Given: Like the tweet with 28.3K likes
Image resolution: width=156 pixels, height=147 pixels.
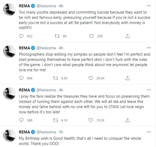Looking at the screenshot, I should tap(91, 78).
